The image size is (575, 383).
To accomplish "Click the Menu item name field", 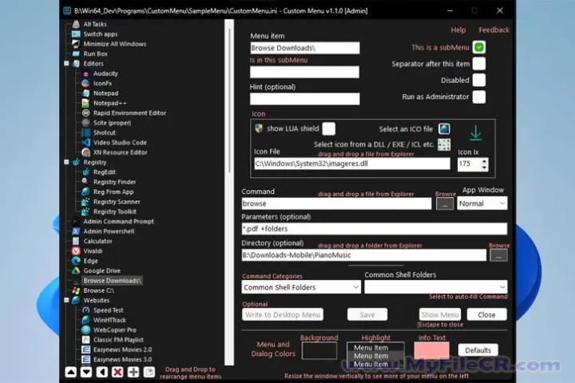I will [305, 48].
